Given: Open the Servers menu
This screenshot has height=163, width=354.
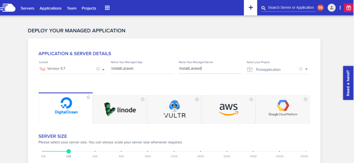Looking at the screenshot, I should tap(27, 8).
